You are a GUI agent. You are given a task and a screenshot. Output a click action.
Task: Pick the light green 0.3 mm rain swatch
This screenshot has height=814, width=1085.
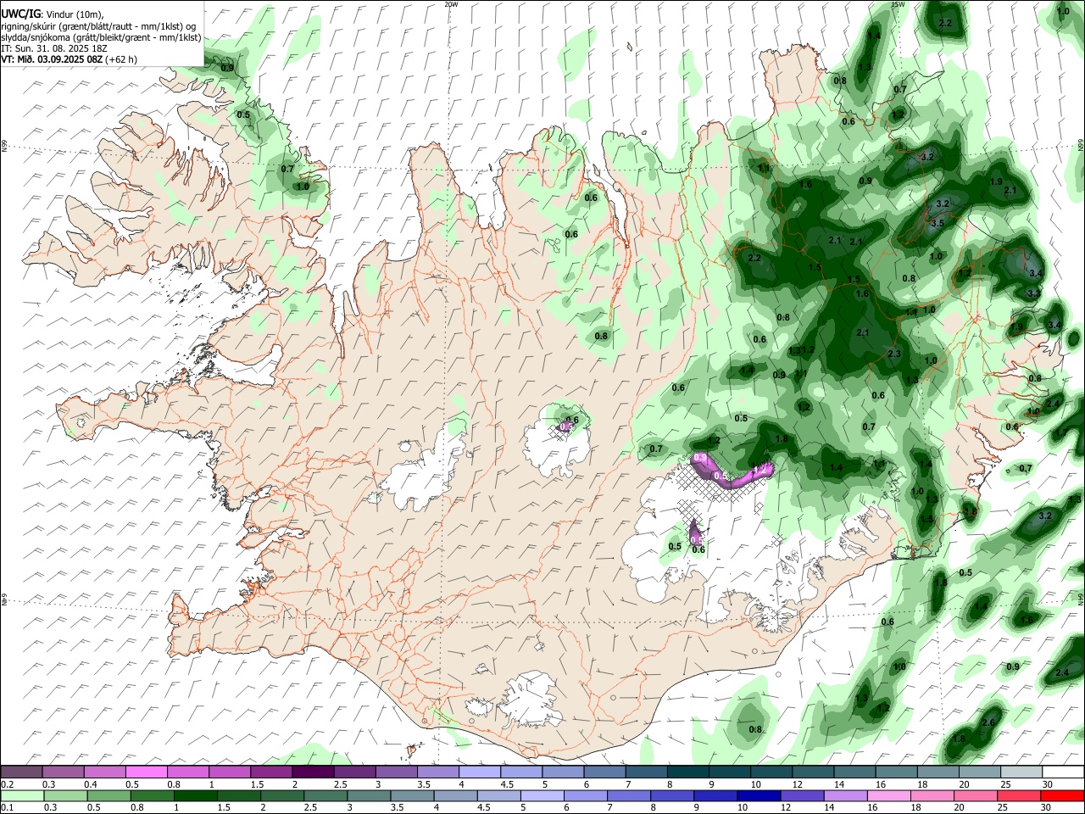[64, 795]
